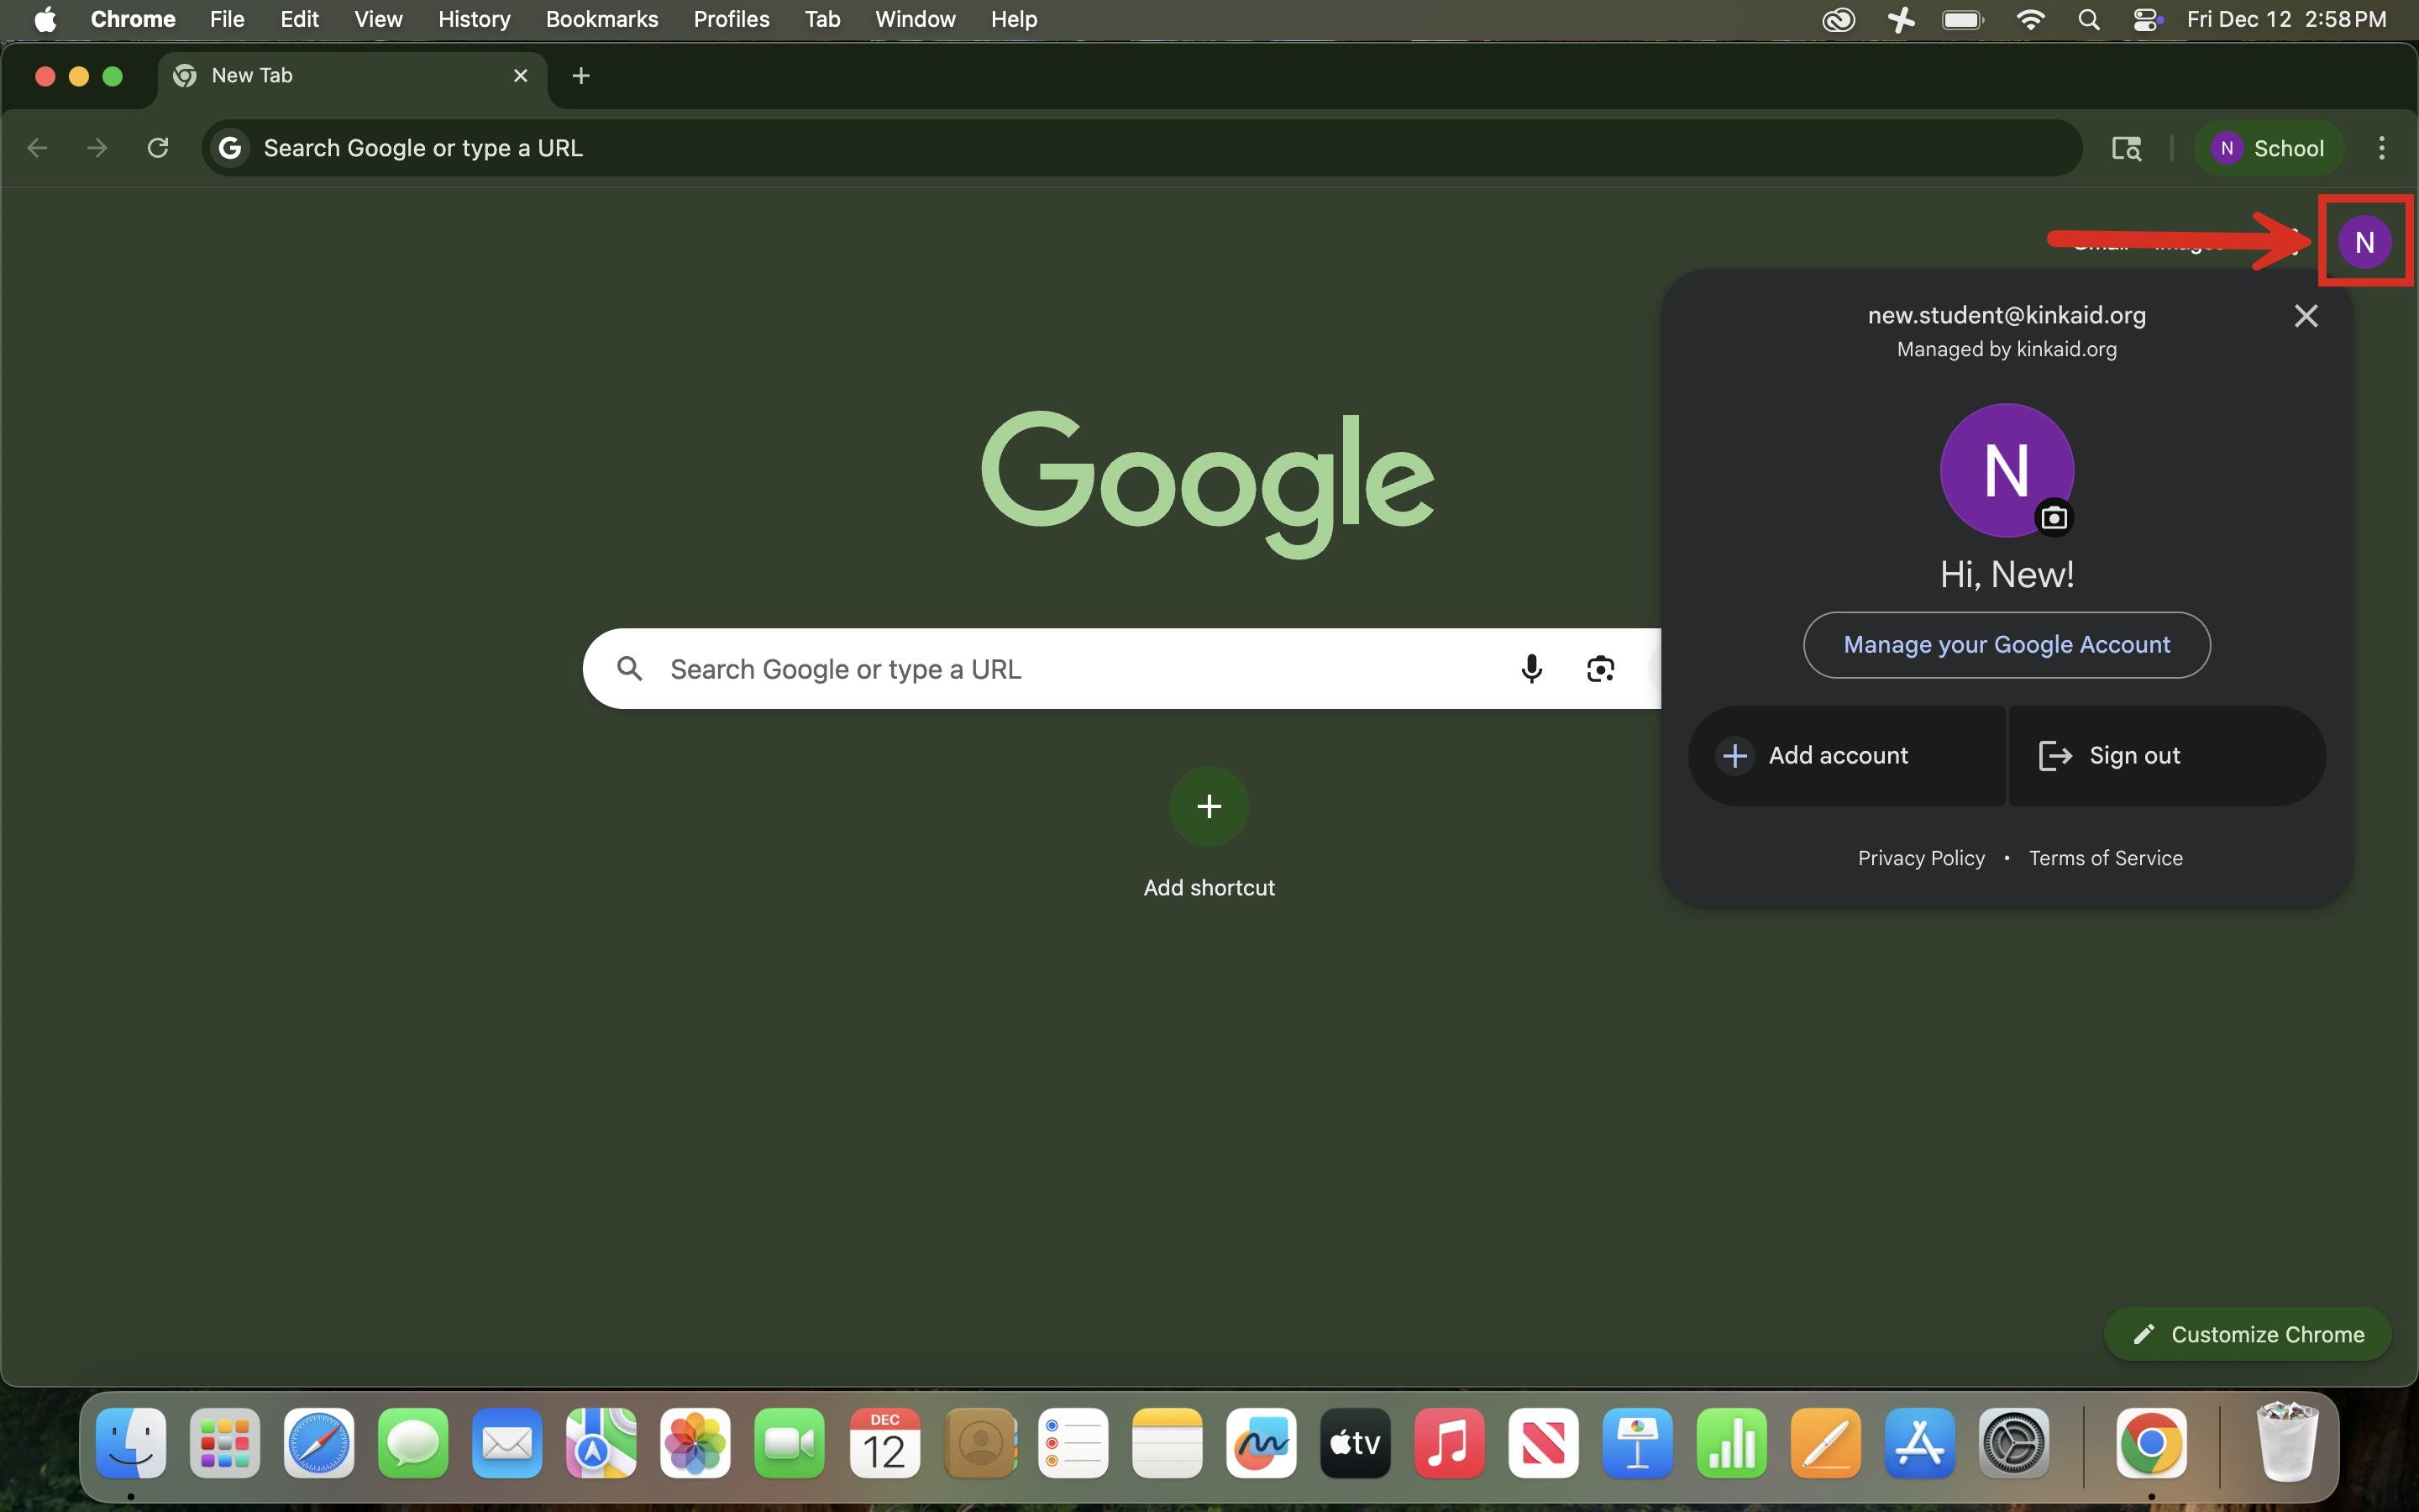Open a new tab with plus icon

click(580, 76)
